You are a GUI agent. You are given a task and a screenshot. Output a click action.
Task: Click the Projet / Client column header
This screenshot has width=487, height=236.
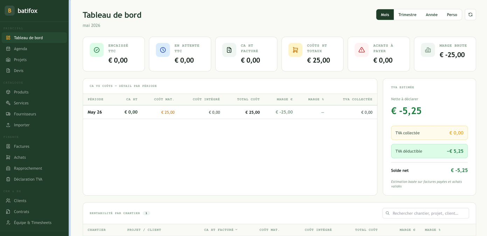(x=144, y=230)
